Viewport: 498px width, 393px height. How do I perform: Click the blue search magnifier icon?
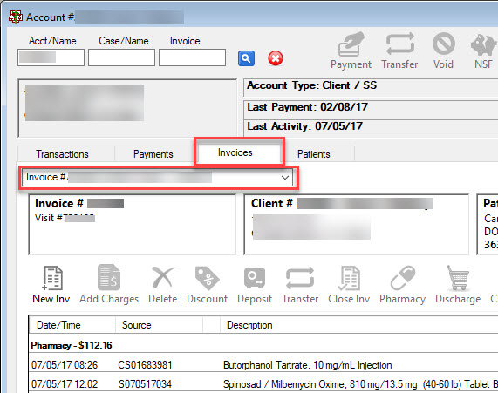click(x=246, y=58)
